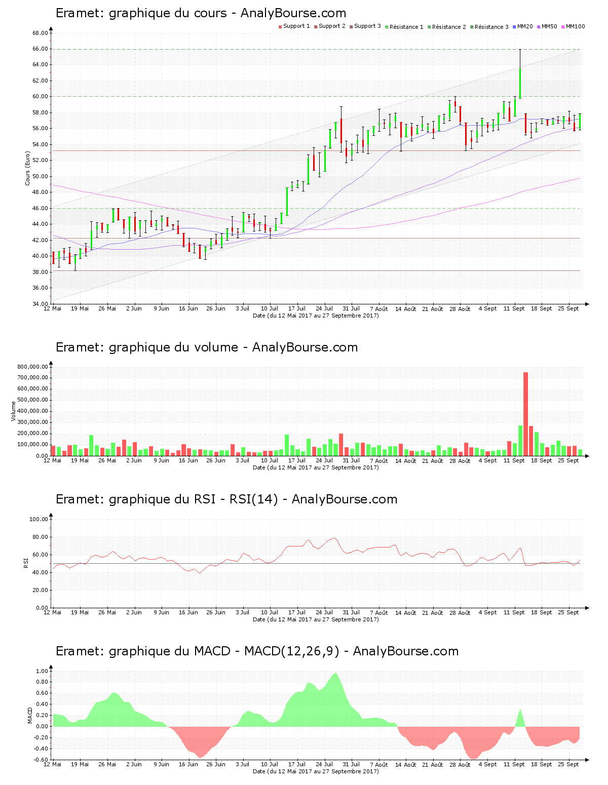Click the 'MACD' vertical axis label
The width and height of the screenshot is (608, 785).
point(30,715)
